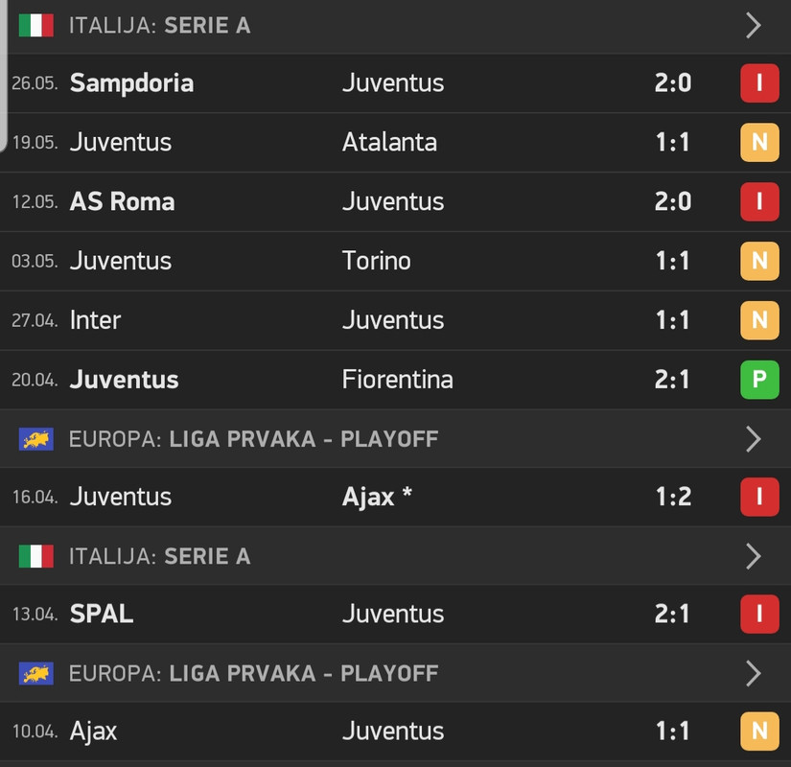Click the orange draw badge for Inter match
The image size is (791, 767).
coord(759,320)
